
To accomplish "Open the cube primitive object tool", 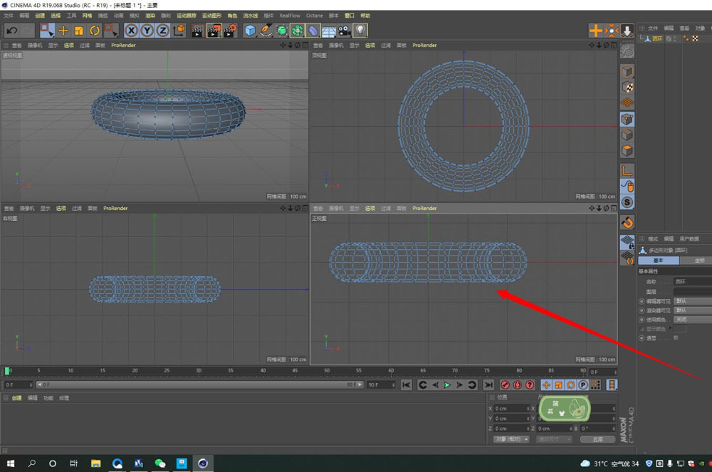I will click(x=250, y=30).
